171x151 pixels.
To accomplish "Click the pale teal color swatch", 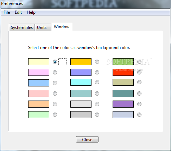I will [81, 93].
